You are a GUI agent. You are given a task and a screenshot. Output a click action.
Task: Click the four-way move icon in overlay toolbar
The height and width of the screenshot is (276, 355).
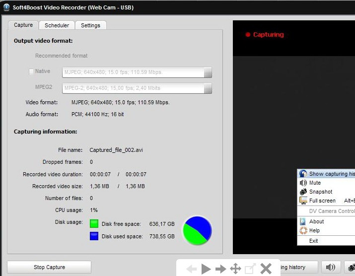235,269
